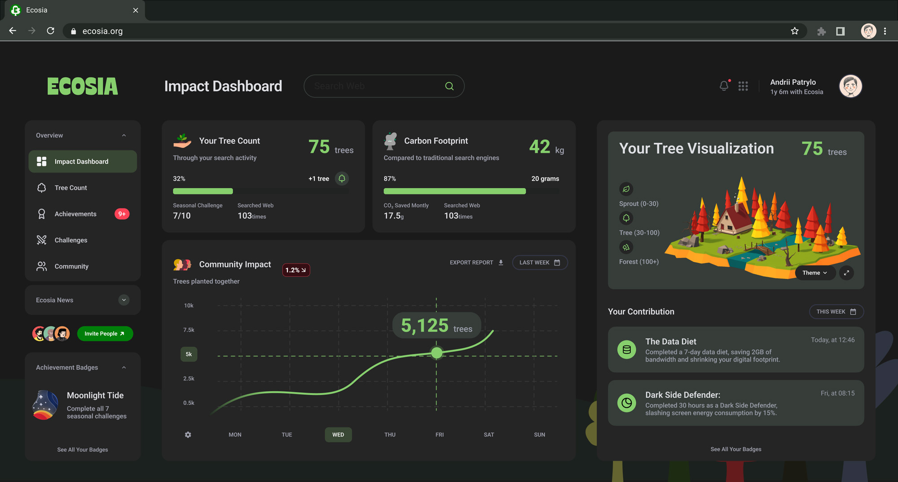Expand tree visualization to fullscreen
The width and height of the screenshot is (898, 482).
coord(846,273)
